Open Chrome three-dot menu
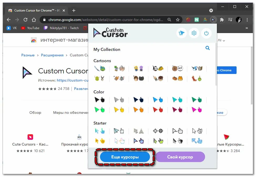The width and height of the screenshot is (256, 177). point(247,20)
